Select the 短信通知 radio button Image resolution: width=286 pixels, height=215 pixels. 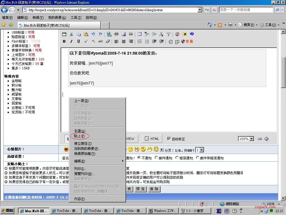pos(177,158)
